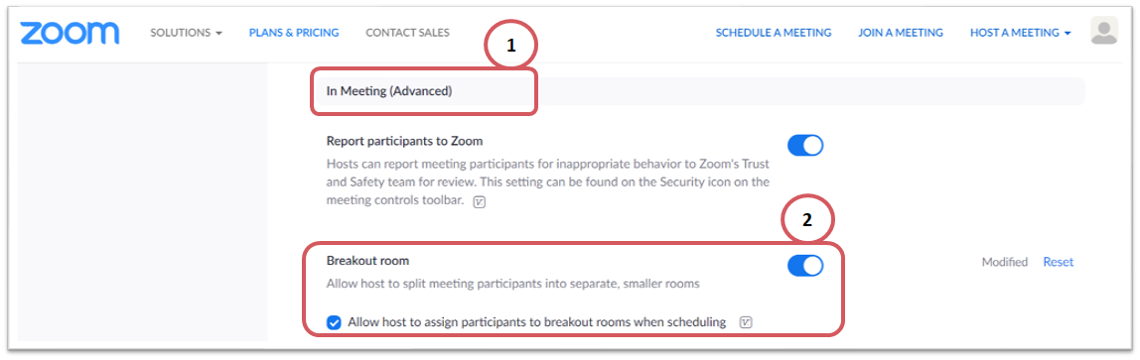This screenshot has width=1140, height=360.
Task: Click info icon beside breakout rooms scheduling option
Action: 745,322
